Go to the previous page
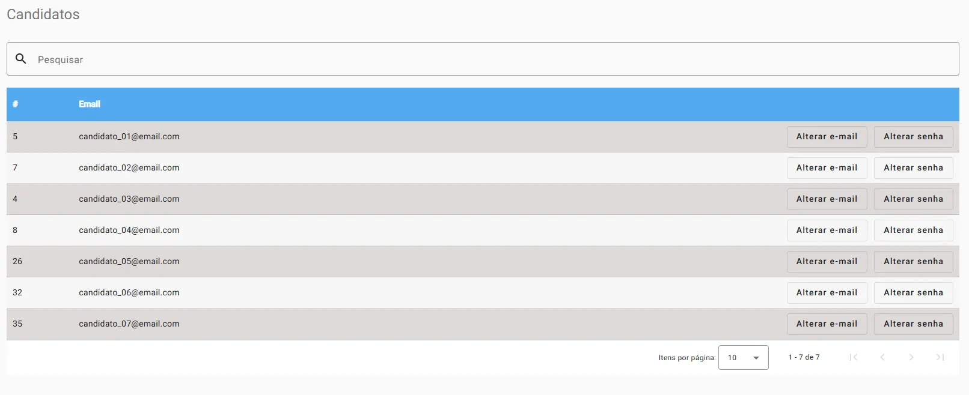Image resolution: width=969 pixels, height=395 pixels. click(x=882, y=357)
